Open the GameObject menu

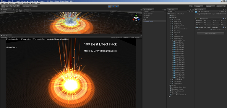[x=18, y=3]
